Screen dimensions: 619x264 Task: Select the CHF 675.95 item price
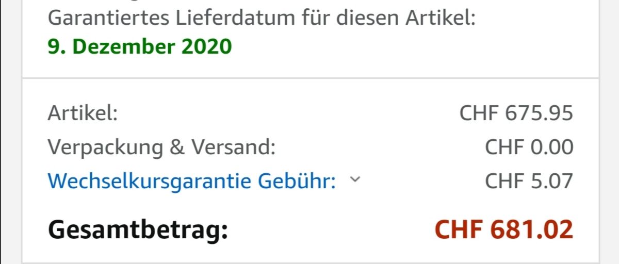516,113
